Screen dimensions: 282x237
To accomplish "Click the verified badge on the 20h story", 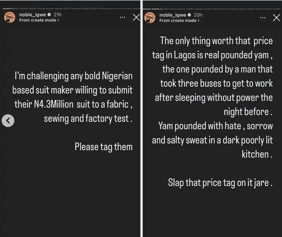I will pos(189,15).
